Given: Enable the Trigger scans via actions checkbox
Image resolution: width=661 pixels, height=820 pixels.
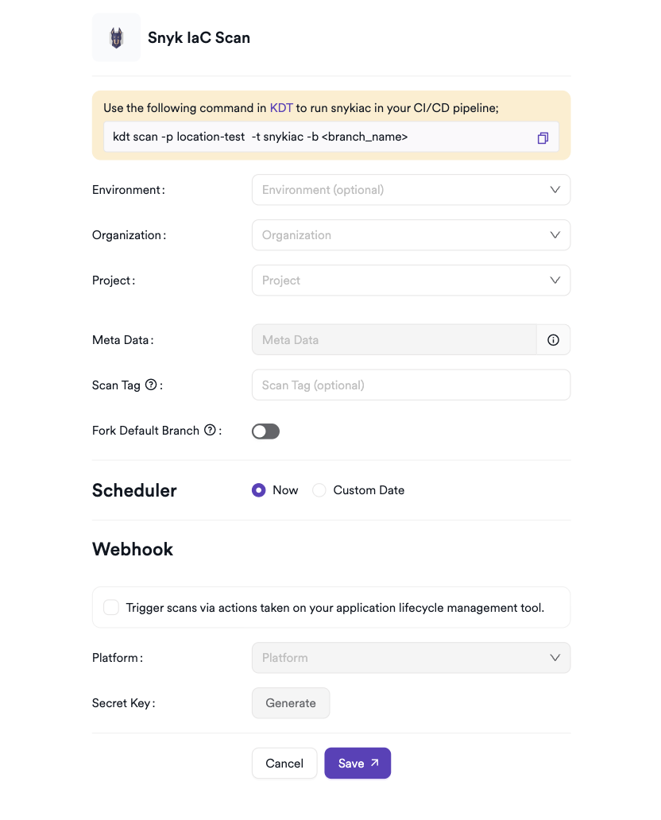Looking at the screenshot, I should pyautogui.click(x=111, y=608).
